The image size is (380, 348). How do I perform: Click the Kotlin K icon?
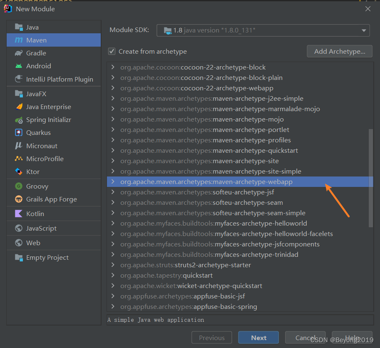pyautogui.click(x=19, y=214)
